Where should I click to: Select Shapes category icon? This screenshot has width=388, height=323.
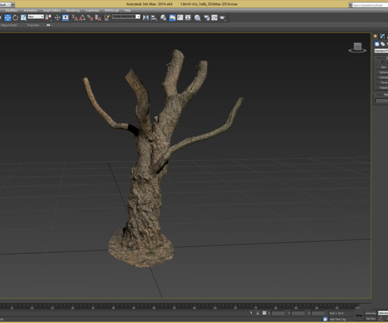(383, 44)
